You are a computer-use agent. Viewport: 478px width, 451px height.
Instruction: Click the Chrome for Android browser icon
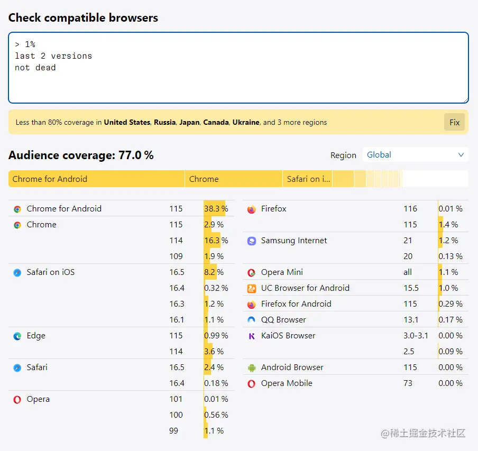17,209
